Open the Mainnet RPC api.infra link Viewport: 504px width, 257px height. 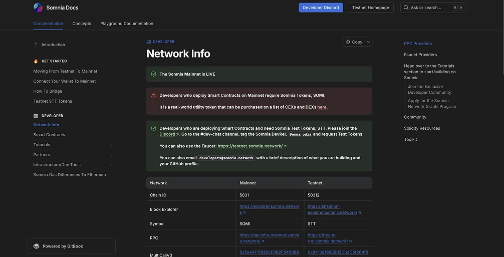coord(270,238)
